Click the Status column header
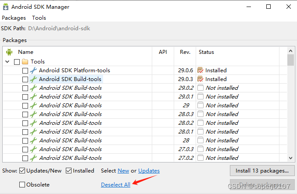 pyautogui.click(x=206, y=52)
